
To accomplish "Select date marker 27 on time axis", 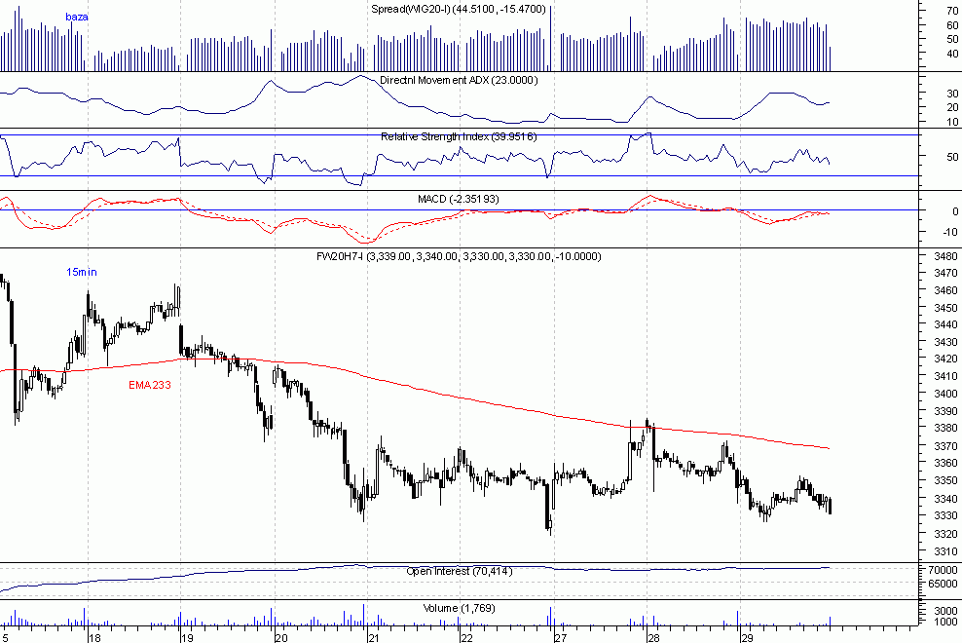I will pyautogui.click(x=560, y=637).
